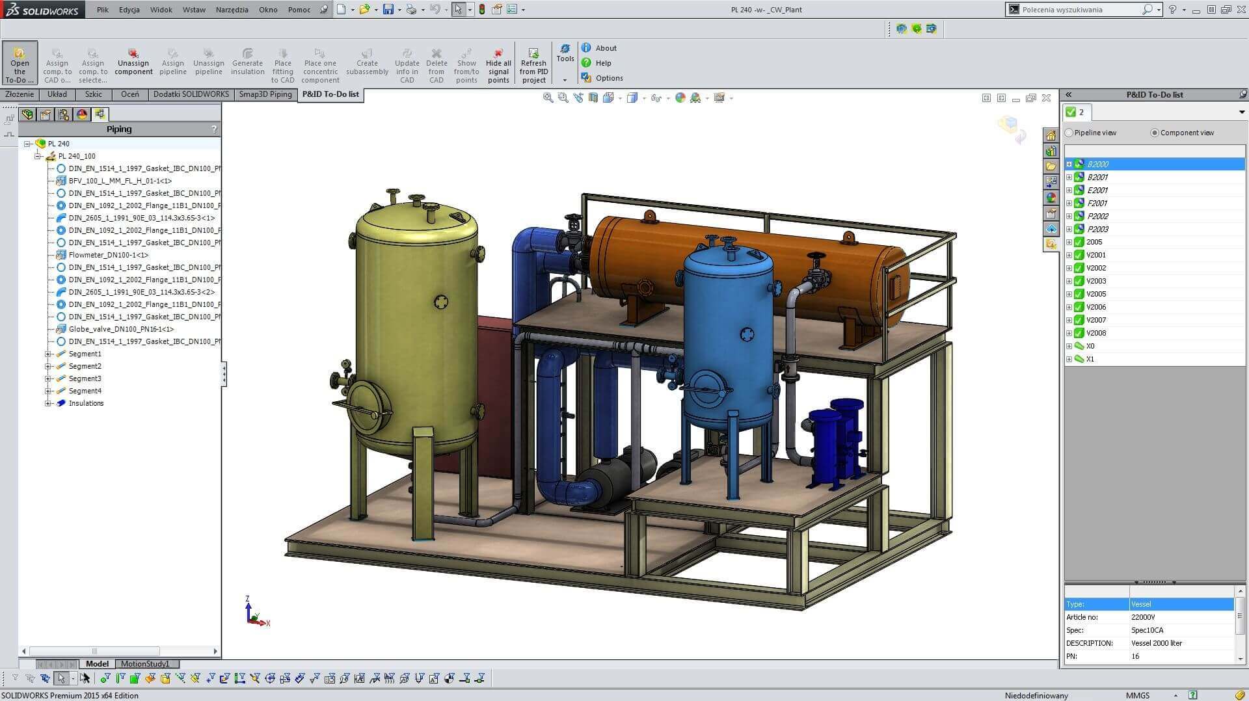
Task: Open the Narzędzia menu
Action: pos(232,10)
